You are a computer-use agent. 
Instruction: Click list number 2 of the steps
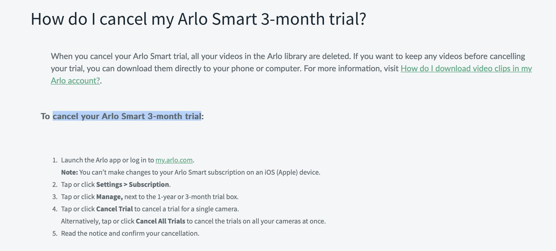tap(55, 185)
